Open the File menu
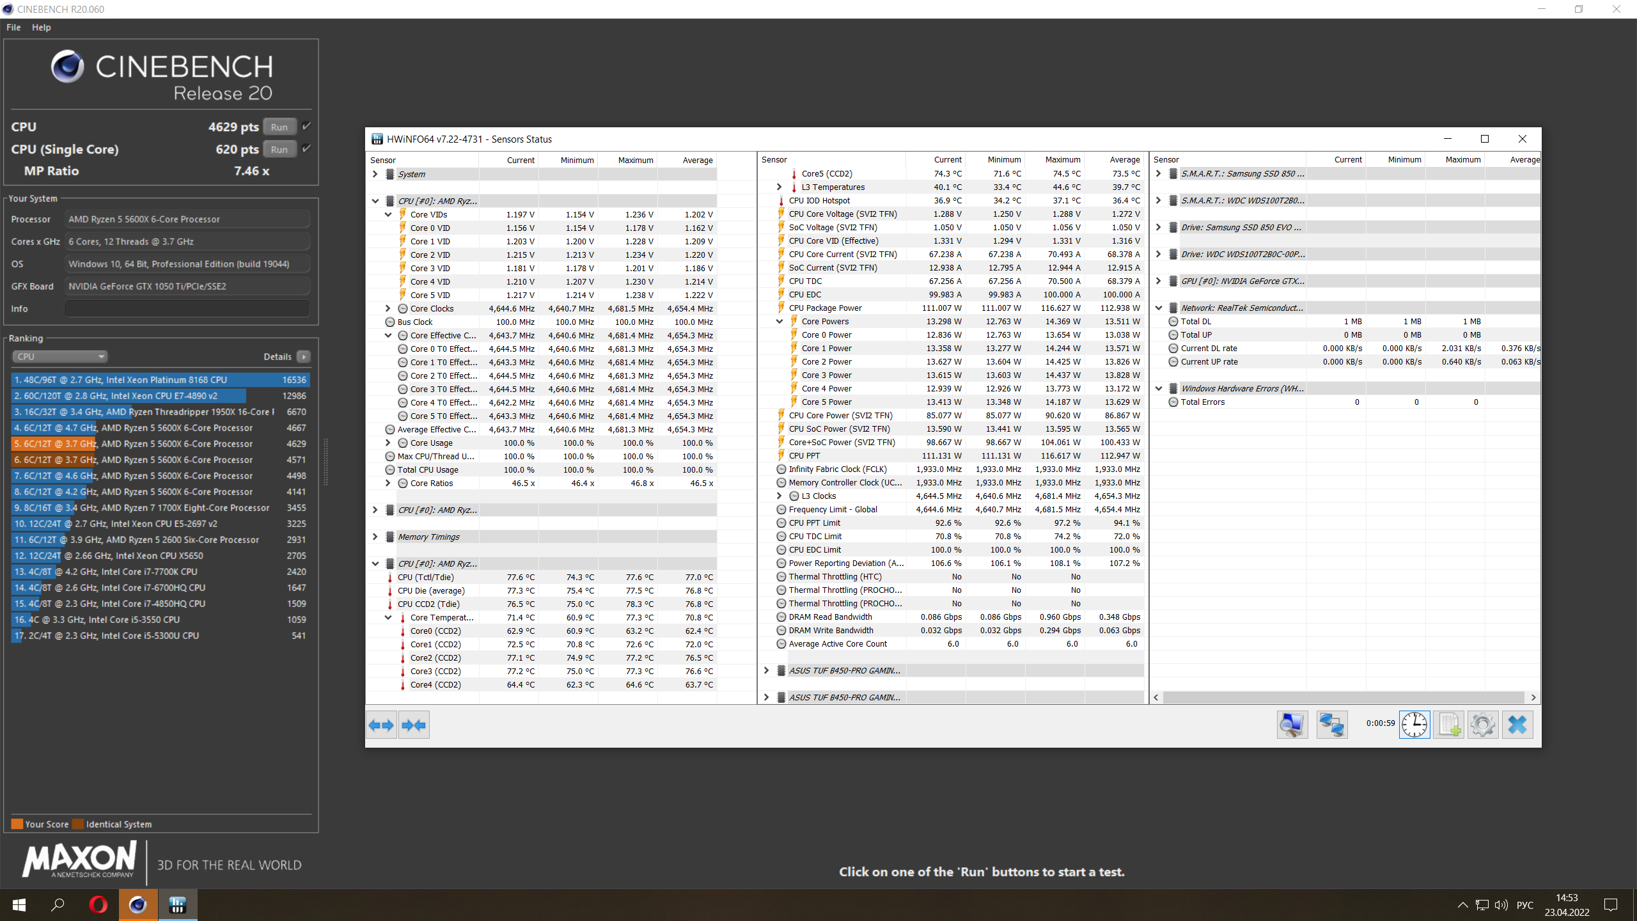 click(13, 28)
